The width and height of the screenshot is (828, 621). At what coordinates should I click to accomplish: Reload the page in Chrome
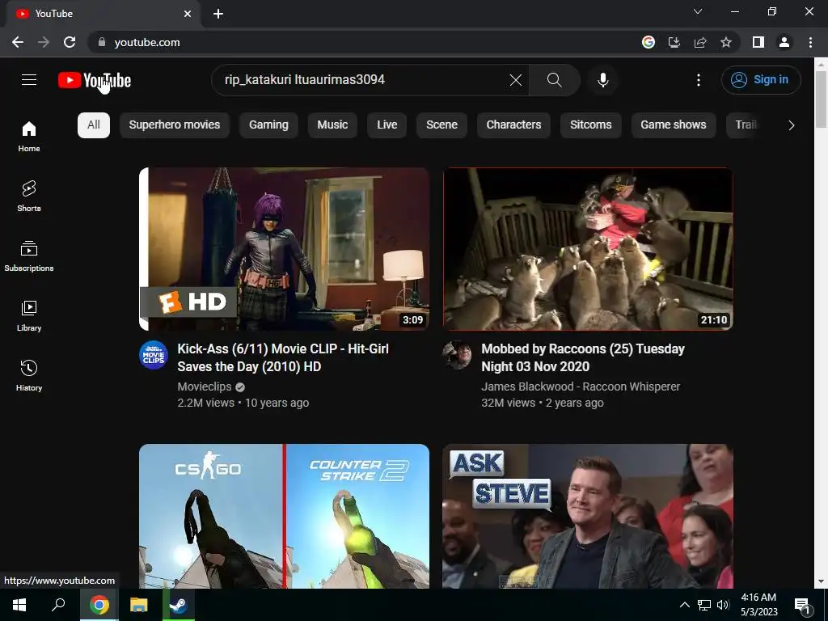pyautogui.click(x=70, y=42)
